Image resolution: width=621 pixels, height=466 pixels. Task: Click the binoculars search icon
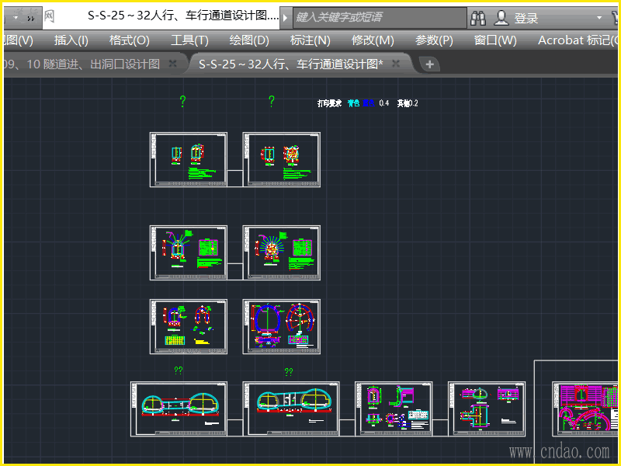pos(478,18)
